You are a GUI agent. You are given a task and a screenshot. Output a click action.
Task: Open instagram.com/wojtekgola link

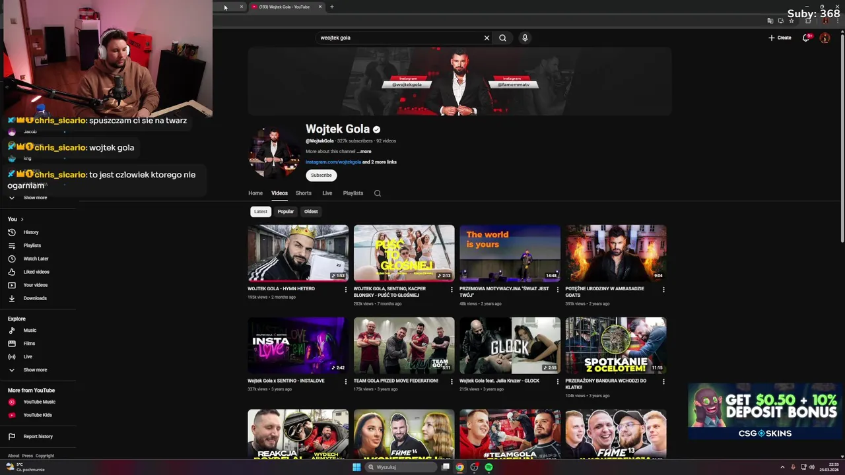[333, 162]
